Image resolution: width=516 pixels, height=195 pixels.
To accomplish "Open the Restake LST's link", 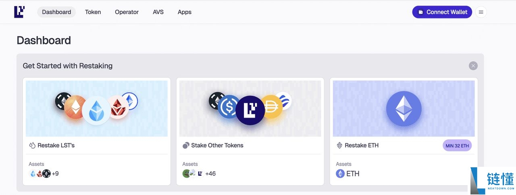I will tap(56, 145).
